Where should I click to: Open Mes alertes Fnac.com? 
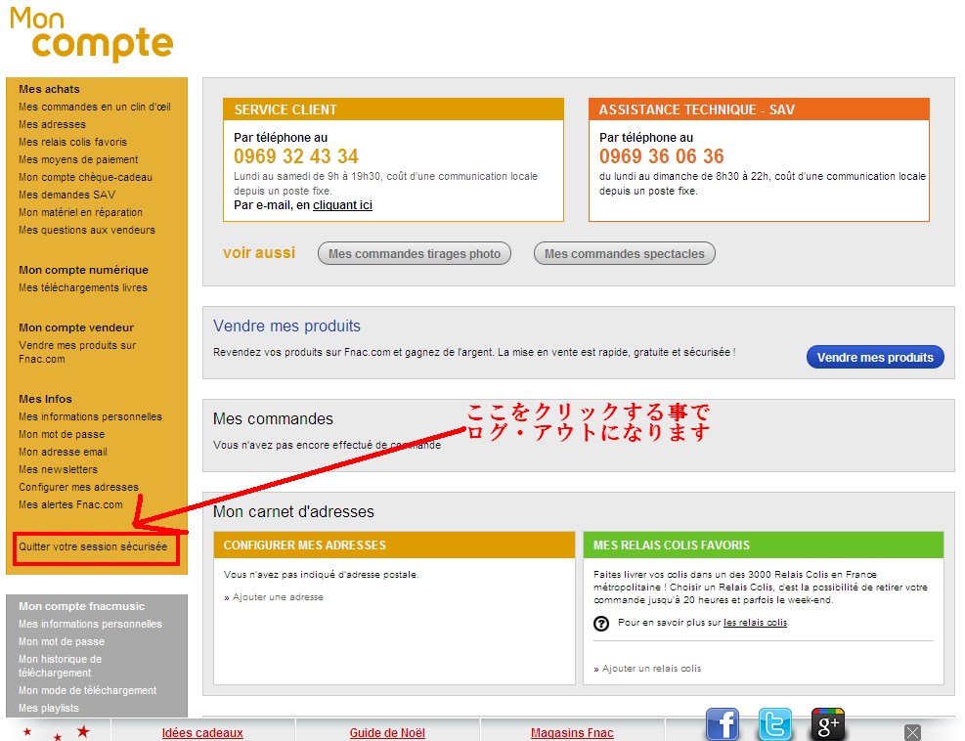point(70,504)
